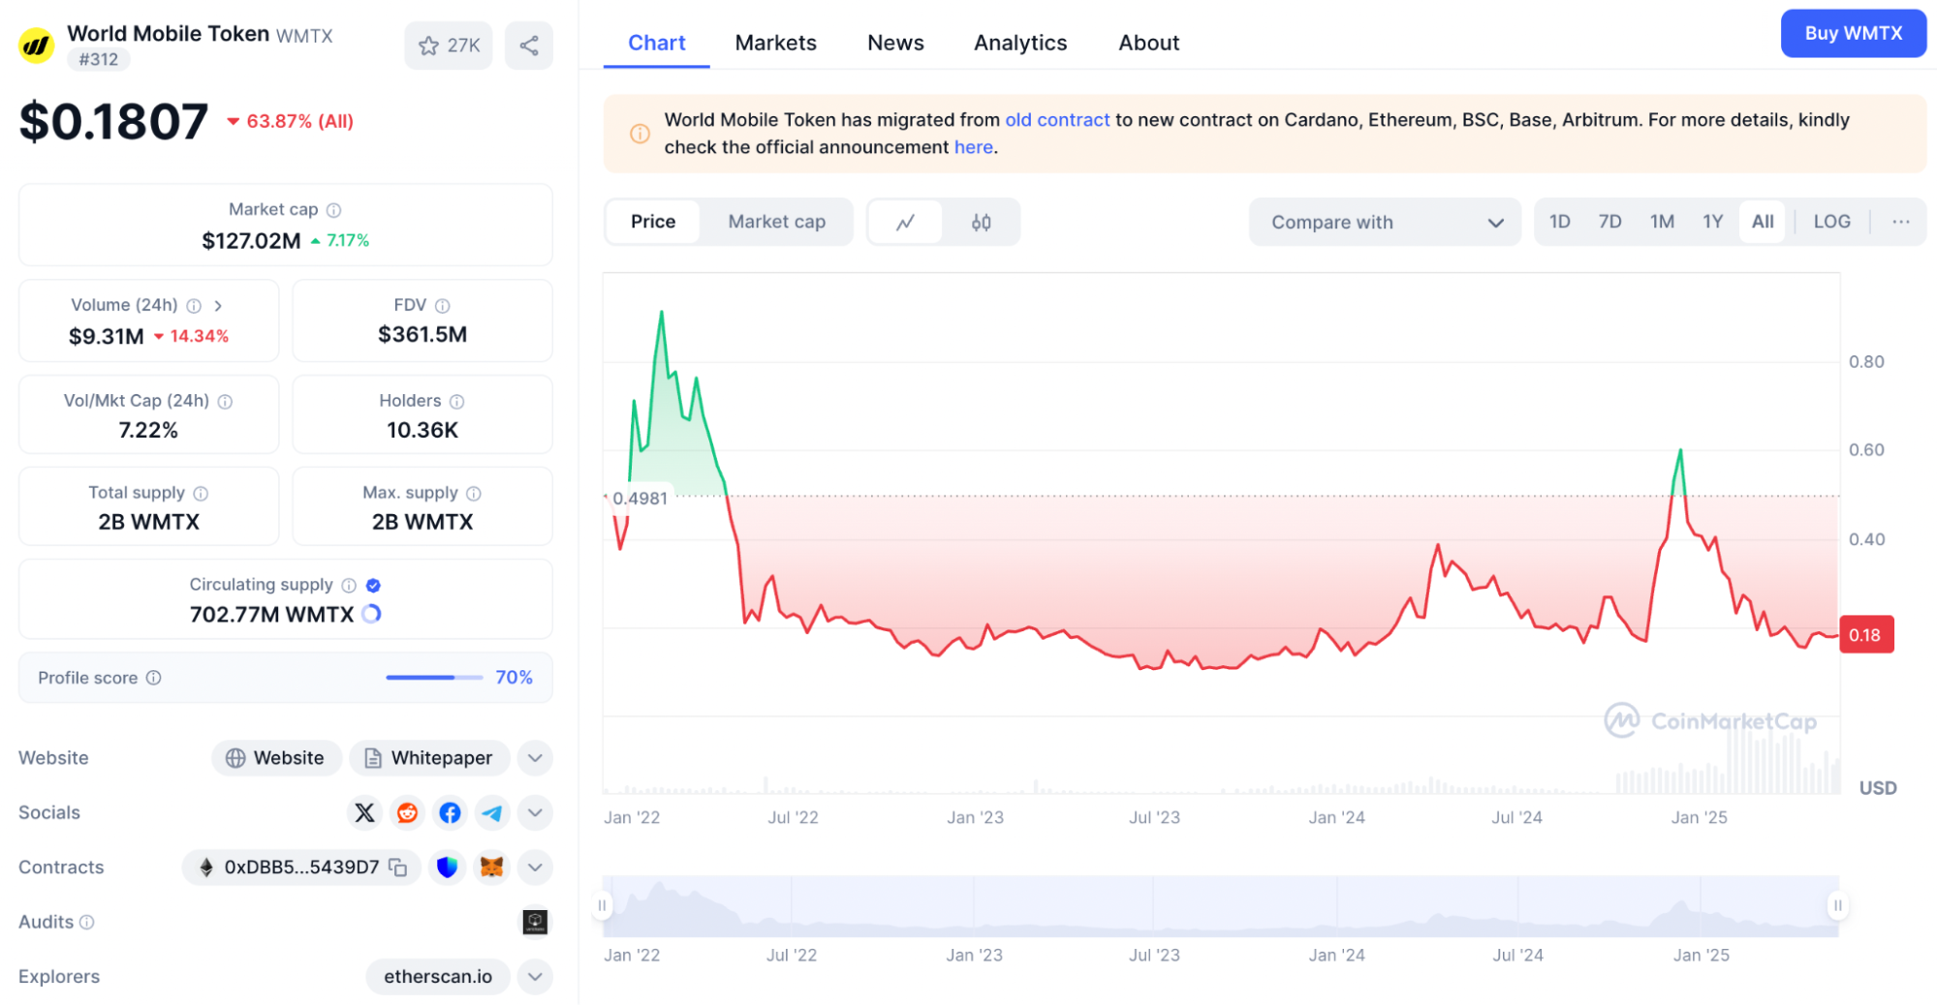Click the World Mobile Token logo icon
The height and width of the screenshot is (1005, 1937).
click(37, 46)
